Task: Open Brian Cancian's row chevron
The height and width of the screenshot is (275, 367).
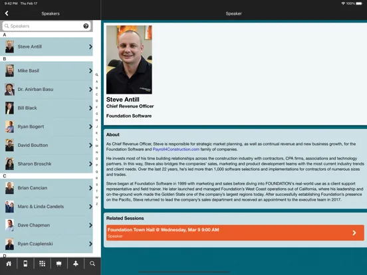Action: [90, 188]
